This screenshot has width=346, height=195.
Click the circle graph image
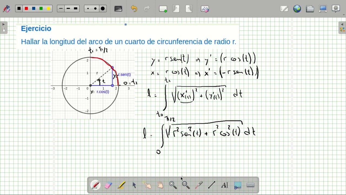[x=93, y=84]
